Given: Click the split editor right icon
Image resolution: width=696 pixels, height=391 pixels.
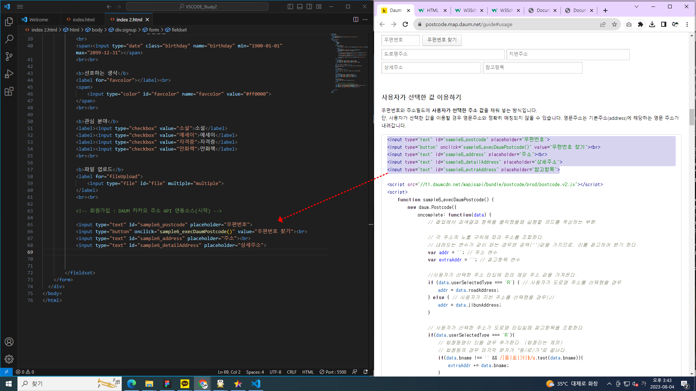Looking at the screenshot, I should point(356,20).
